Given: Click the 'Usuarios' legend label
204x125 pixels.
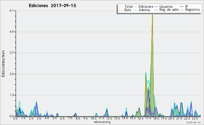Looking at the screenshot, I should click(x=166, y=6).
